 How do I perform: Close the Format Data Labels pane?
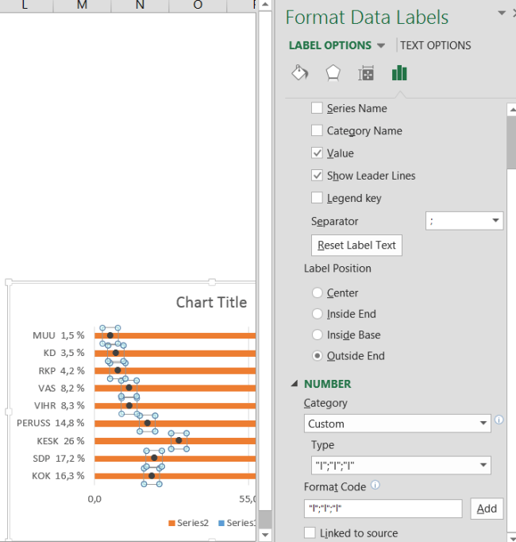(x=514, y=14)
